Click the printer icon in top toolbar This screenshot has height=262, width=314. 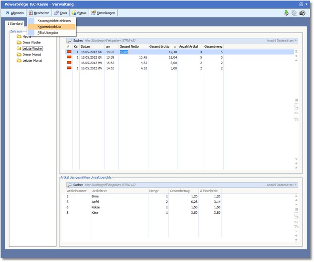(302, 13)
